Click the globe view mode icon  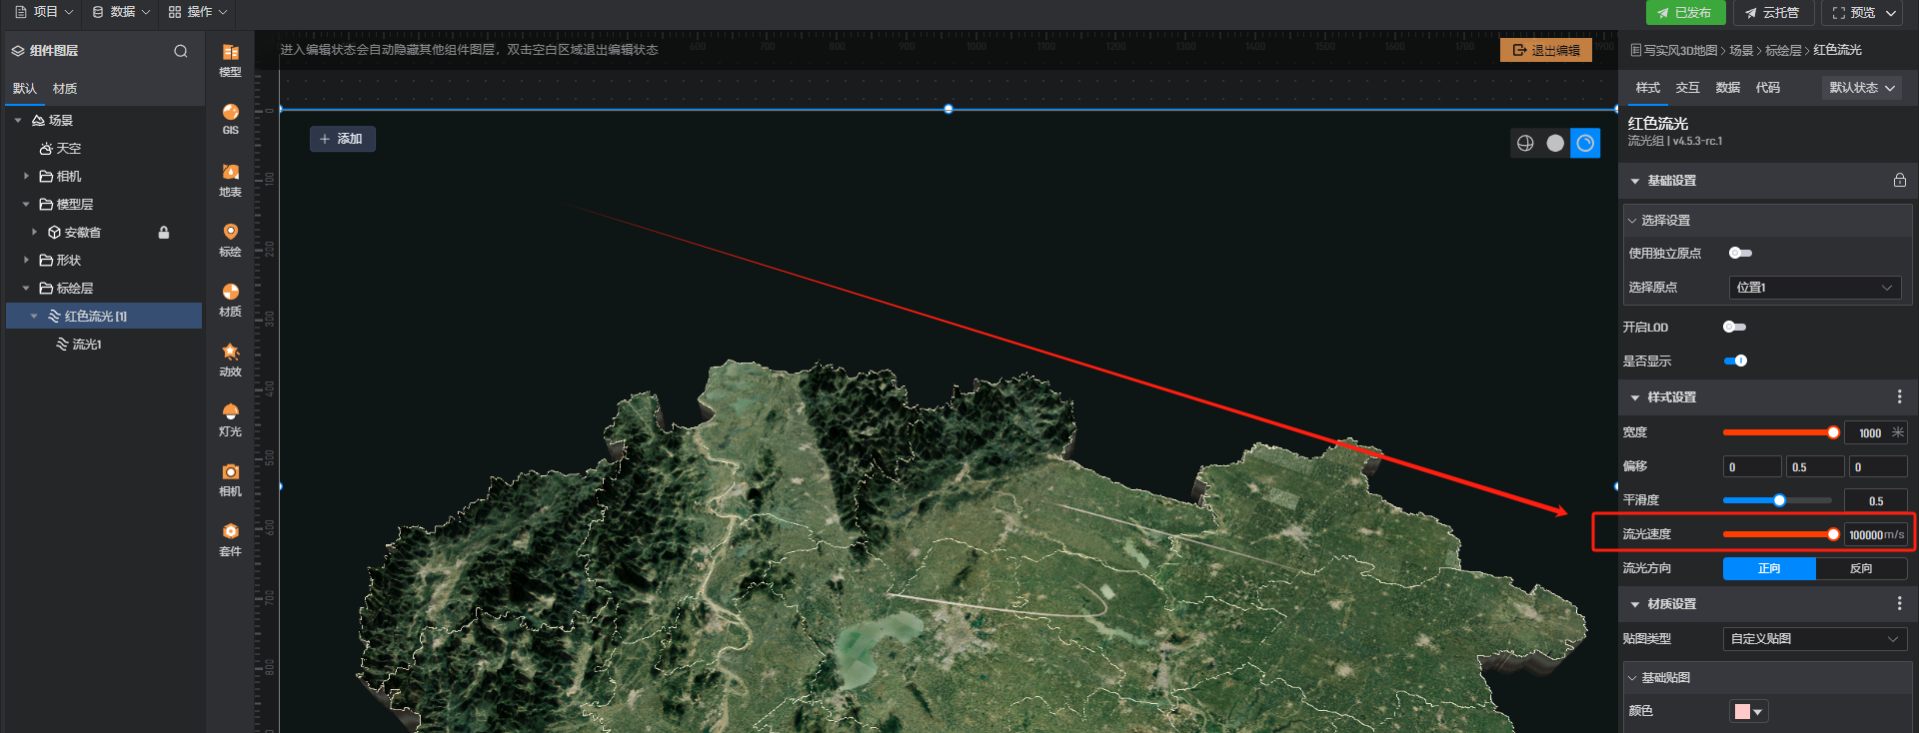[1525, 143]
